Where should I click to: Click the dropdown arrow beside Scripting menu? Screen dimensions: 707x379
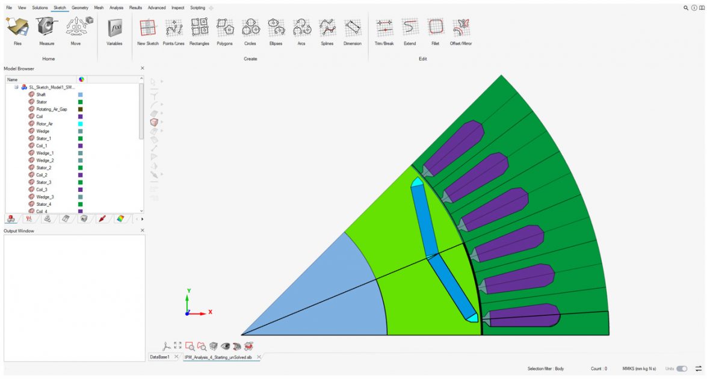coord(210,7)
